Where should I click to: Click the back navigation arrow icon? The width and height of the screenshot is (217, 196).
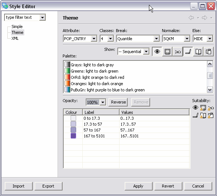point(191,18)
